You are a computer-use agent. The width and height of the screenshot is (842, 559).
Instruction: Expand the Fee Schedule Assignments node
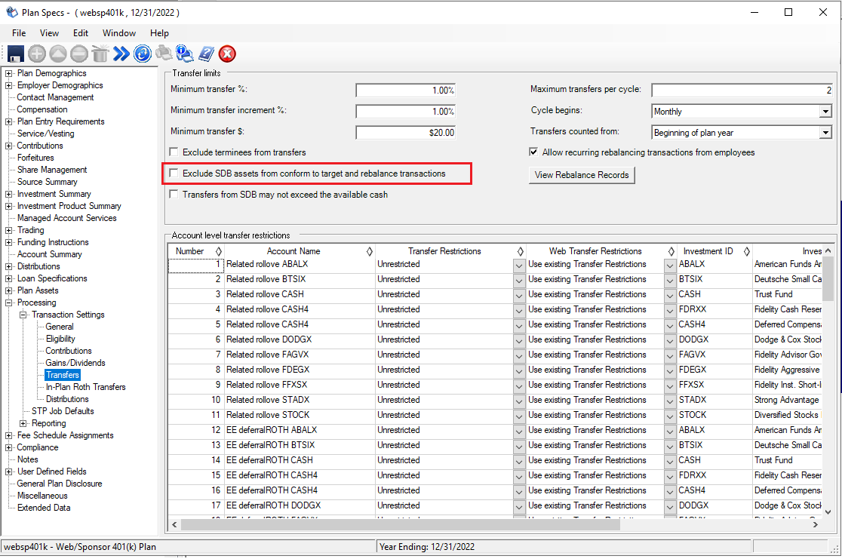8,435
